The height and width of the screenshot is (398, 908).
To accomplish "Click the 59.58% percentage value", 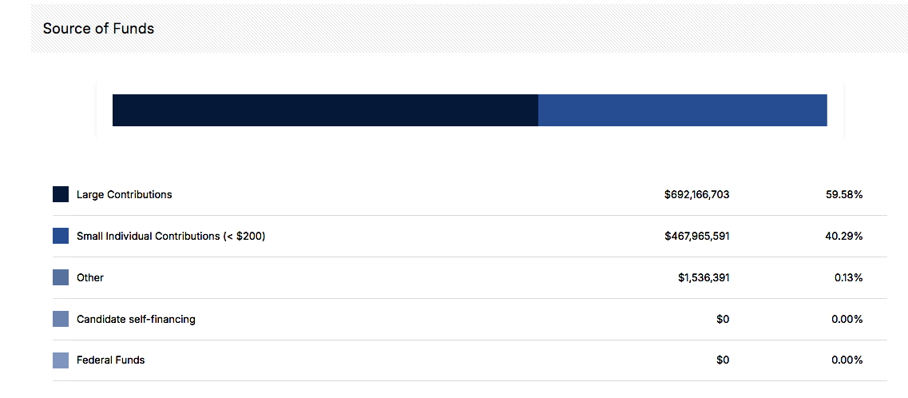I will [x=844, y=195].
